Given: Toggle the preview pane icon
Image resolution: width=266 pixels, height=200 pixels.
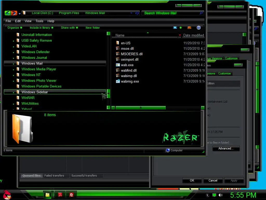Looking at the screenshot, I should pyautogui.click(x=189, y=28).
